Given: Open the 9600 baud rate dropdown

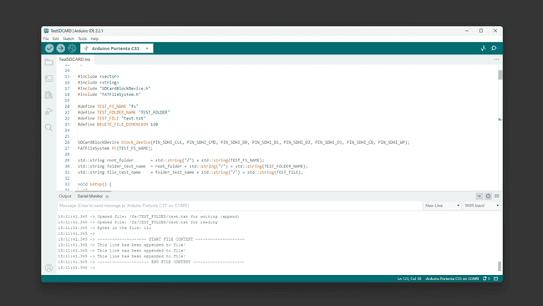Looking at the screenshot, I should tap(482, 206).
